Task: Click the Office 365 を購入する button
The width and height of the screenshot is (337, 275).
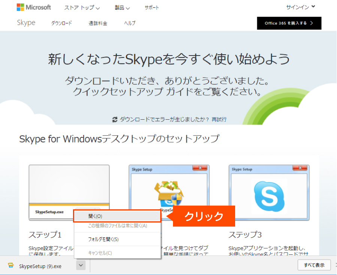Action: coord(289,23)
